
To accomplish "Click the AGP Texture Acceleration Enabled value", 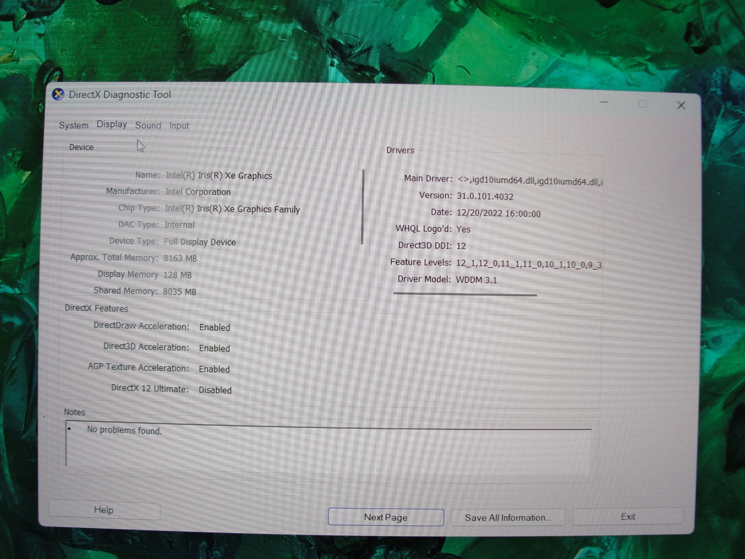I will pyautogui.click(x=214, y=369).
